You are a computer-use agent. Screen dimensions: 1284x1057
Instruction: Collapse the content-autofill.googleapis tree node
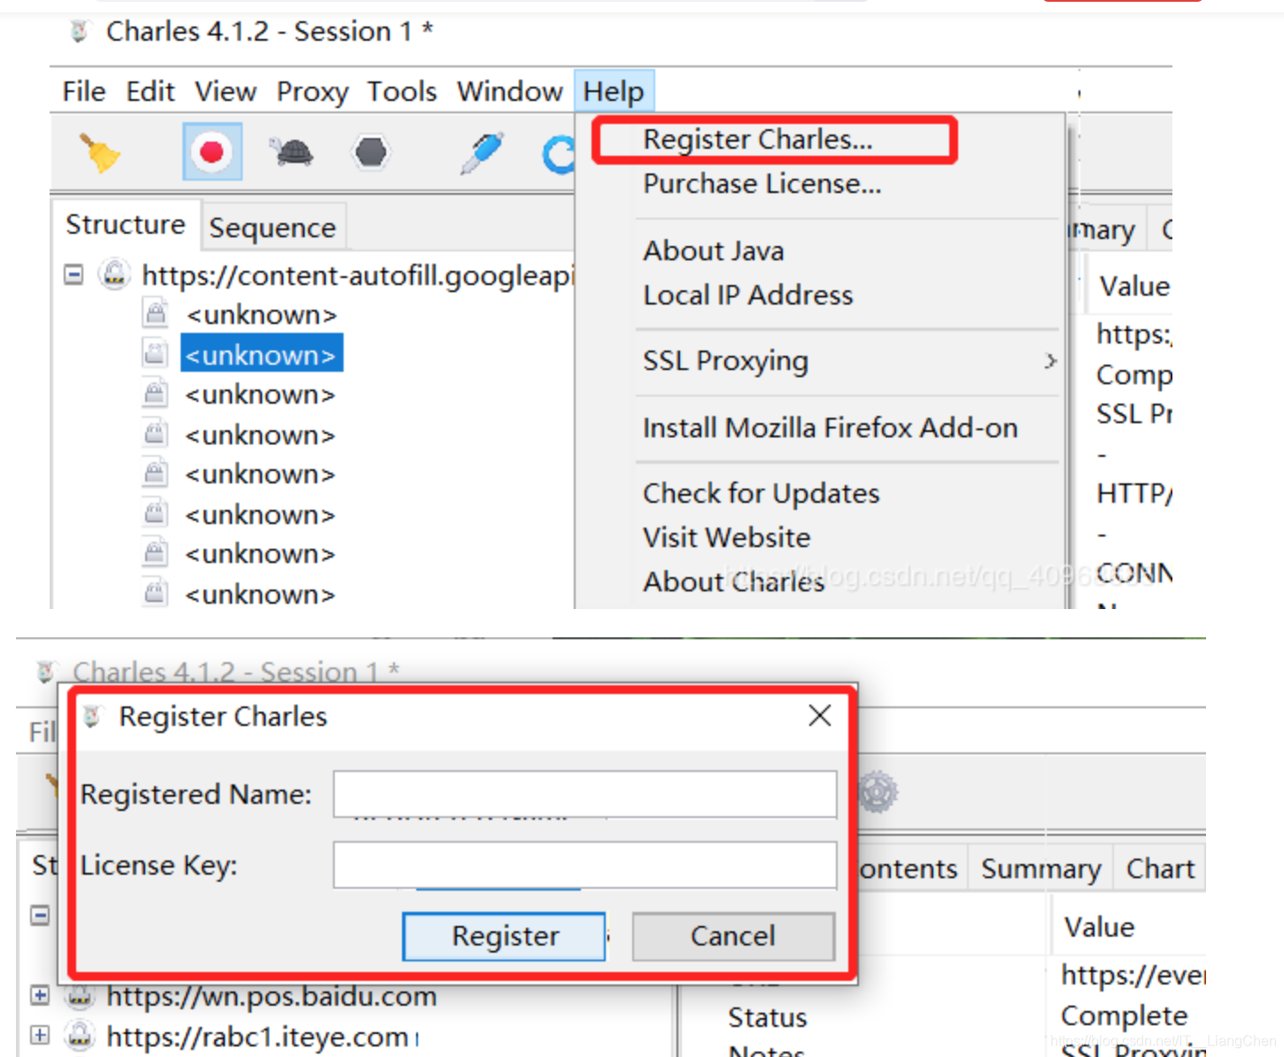(74, 275)
